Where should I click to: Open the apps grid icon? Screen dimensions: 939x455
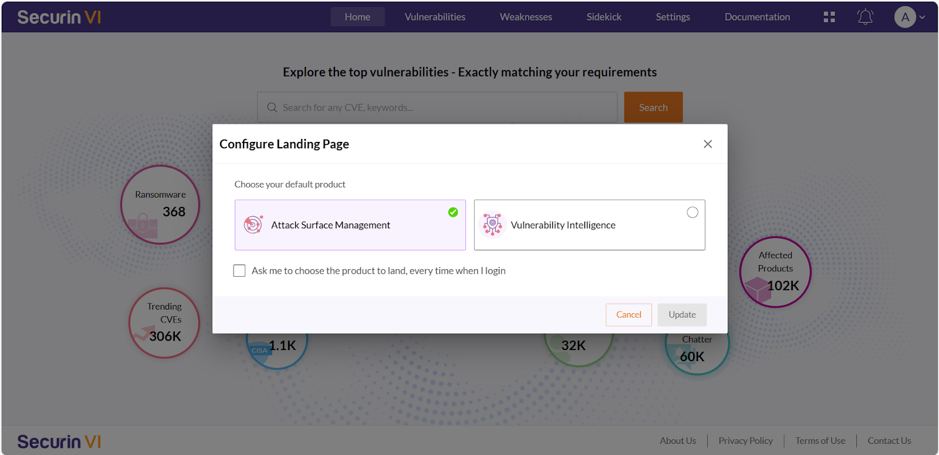click(x=829, y=17)
